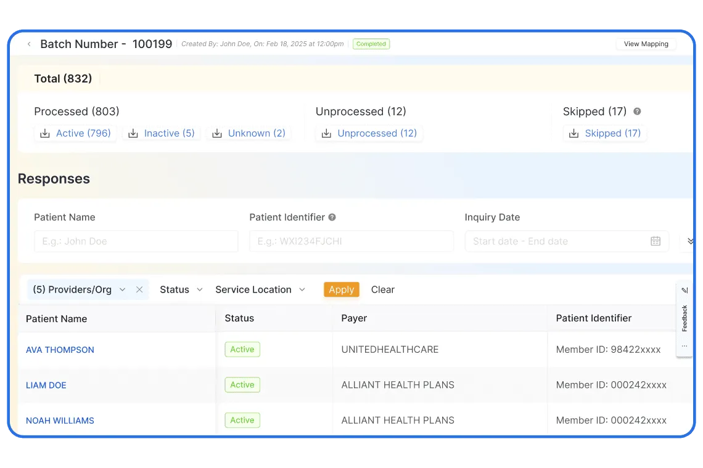
Task: Click the pencil icon above Feedback
Action: (684, 290)
